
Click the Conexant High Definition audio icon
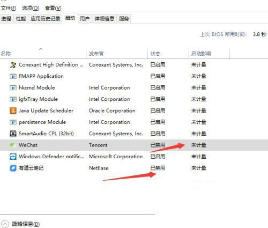click(13, 65)
